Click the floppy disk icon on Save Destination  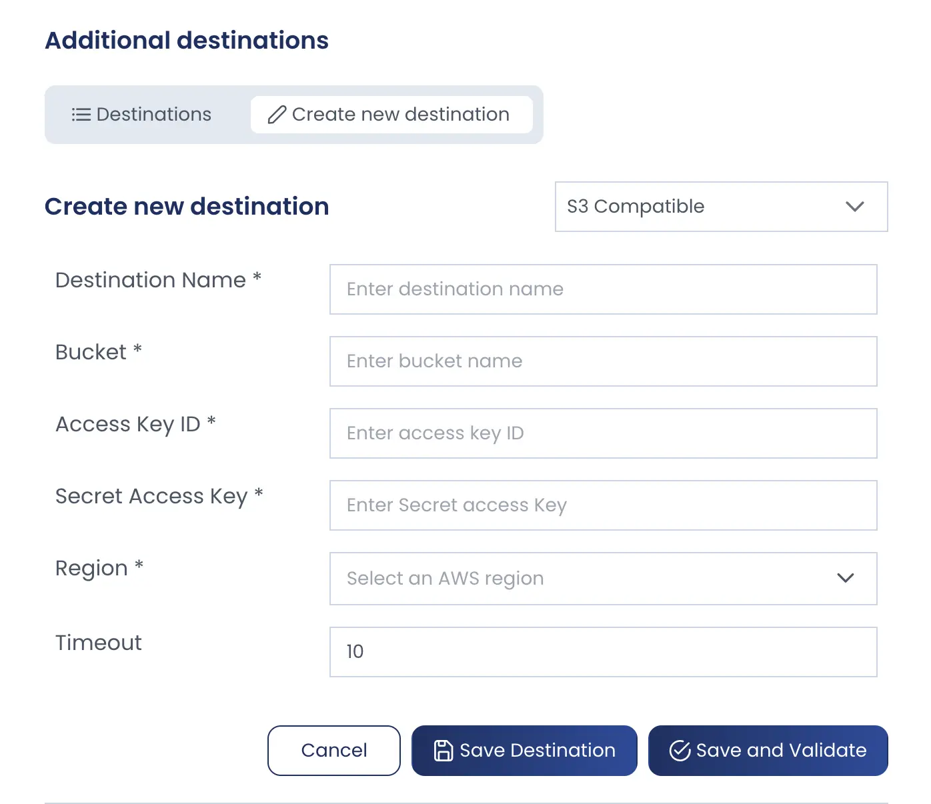443,751
